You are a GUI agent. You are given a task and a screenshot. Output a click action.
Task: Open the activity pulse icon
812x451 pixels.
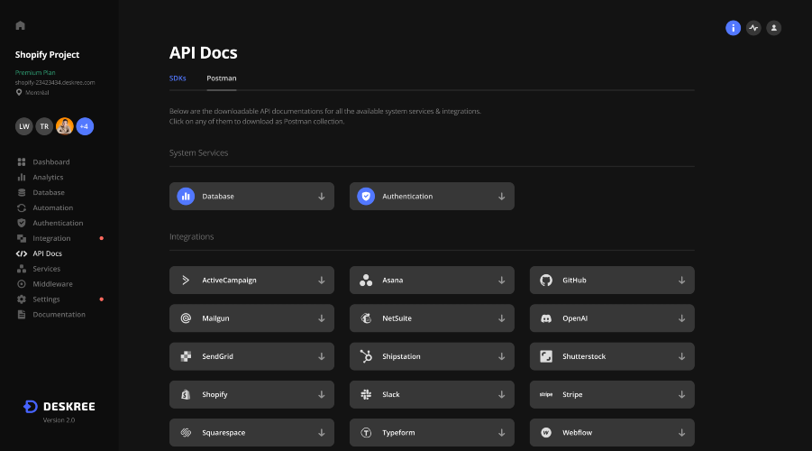point(753,28)
